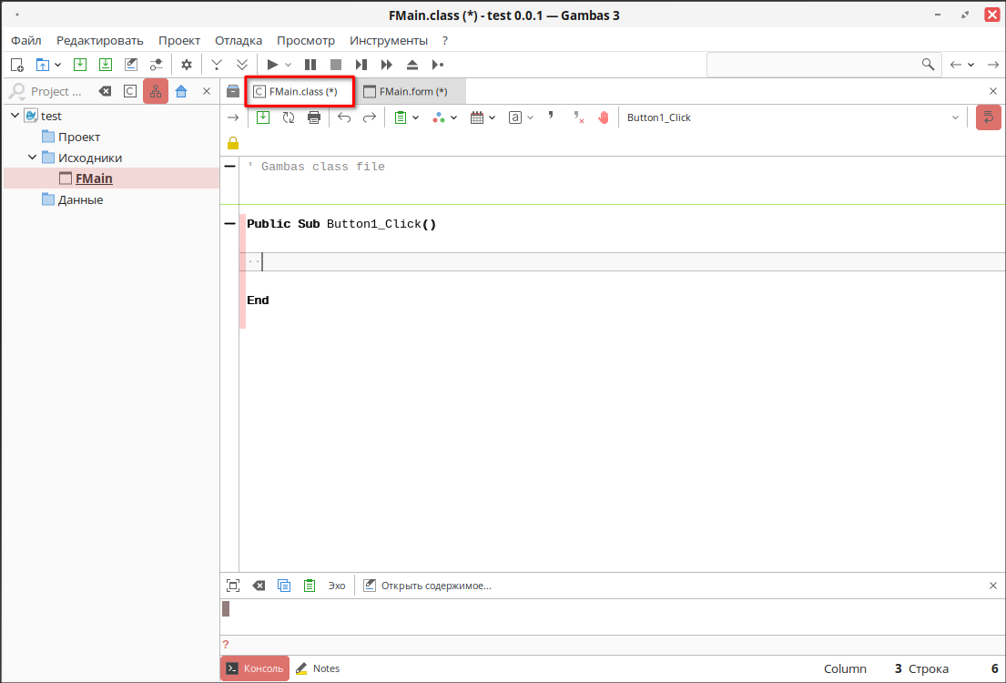
Task: Collapse the Button1_Click sub fold marker
Action: pos(229,224)
